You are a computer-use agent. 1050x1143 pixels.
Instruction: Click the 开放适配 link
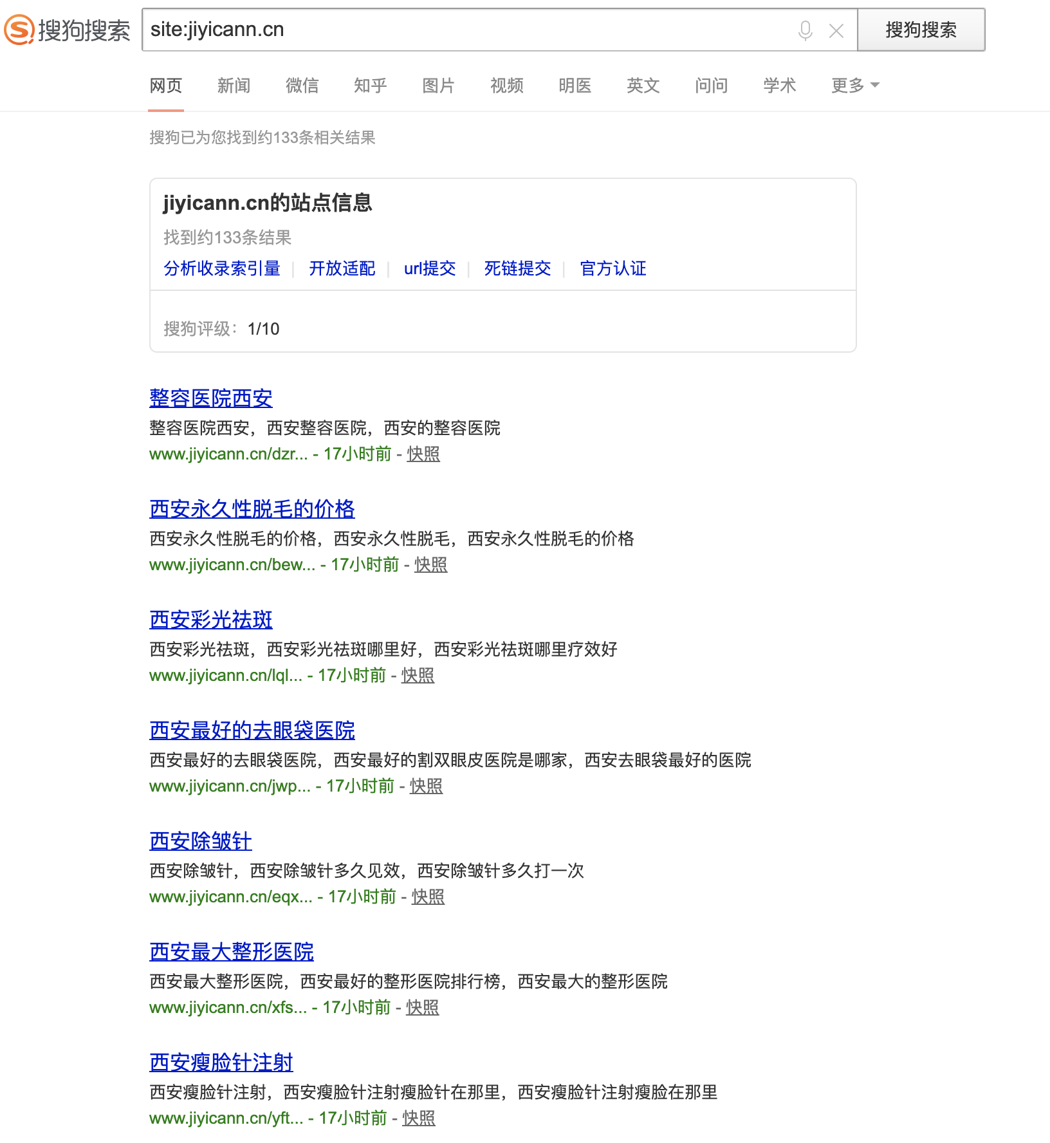[342, 268]
